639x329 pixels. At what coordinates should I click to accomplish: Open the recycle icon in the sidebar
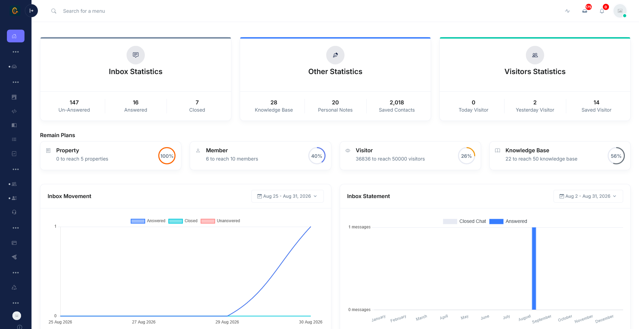click(14, 288)
